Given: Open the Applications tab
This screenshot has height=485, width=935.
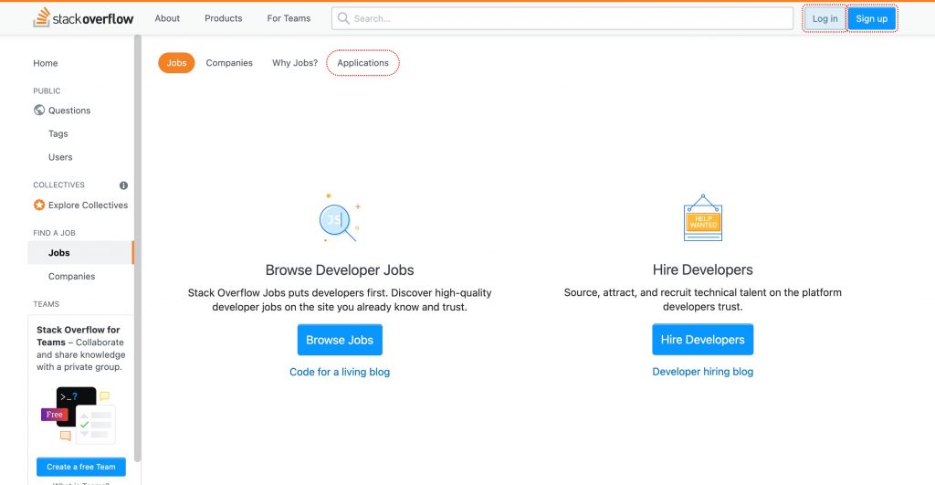Looking at the screenshot, I should pos(362,63).
